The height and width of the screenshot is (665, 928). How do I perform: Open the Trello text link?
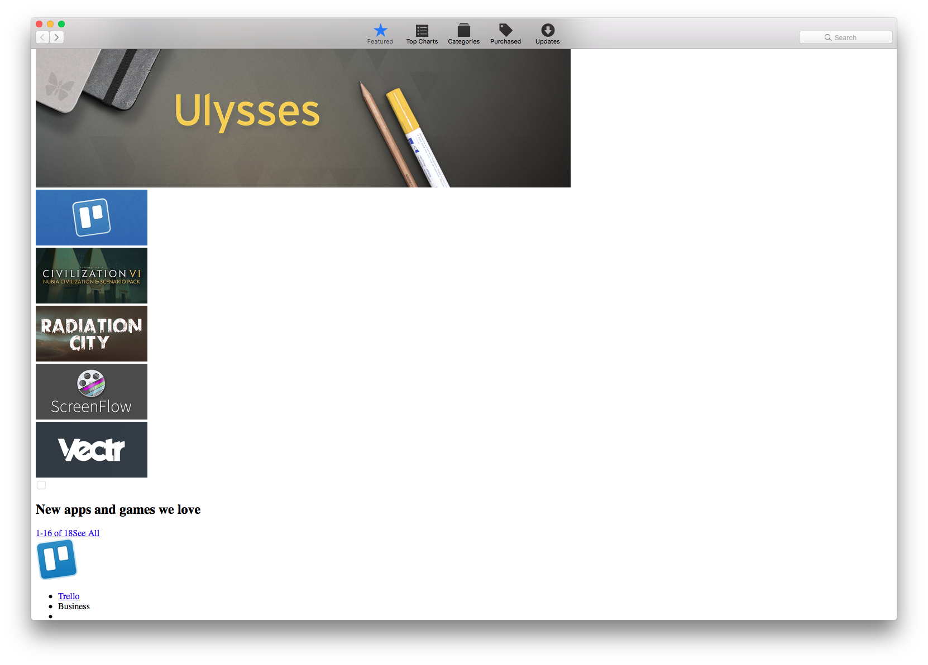tap(69, 596)
